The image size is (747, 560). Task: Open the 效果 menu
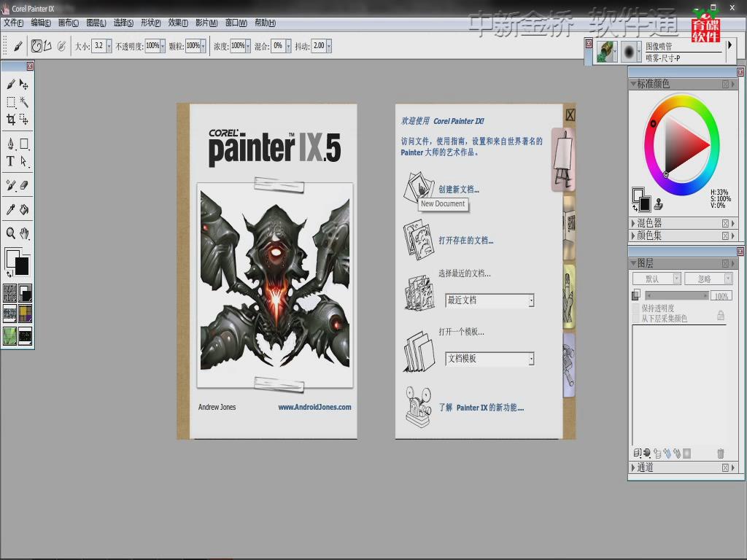click(178, 23)
